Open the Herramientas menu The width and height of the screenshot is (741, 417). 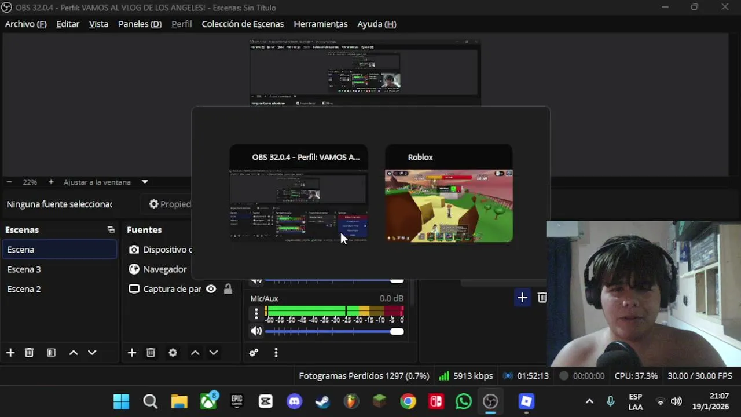click(x=320, y=24)
